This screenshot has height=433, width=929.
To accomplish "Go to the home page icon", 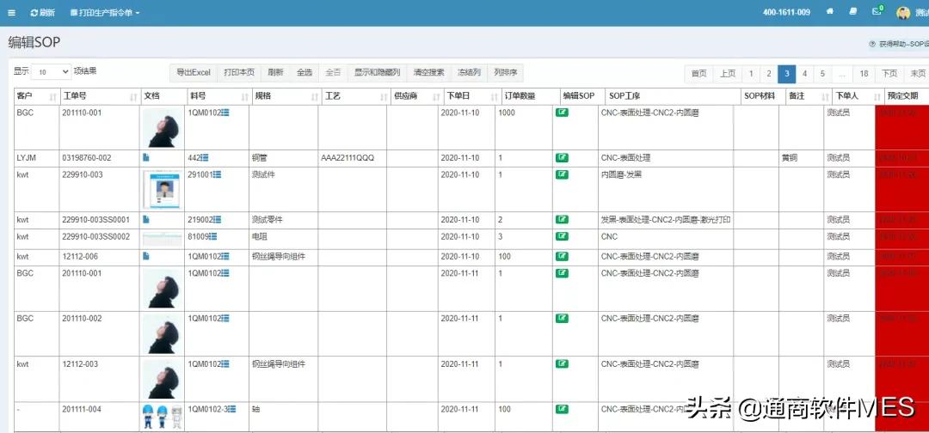I will [x=830, y=11].
